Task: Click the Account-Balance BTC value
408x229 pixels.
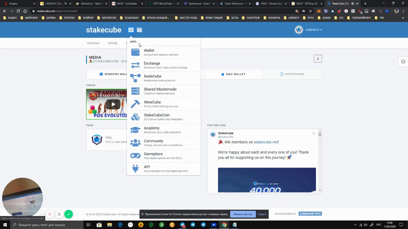Action: tap(310, 214)
